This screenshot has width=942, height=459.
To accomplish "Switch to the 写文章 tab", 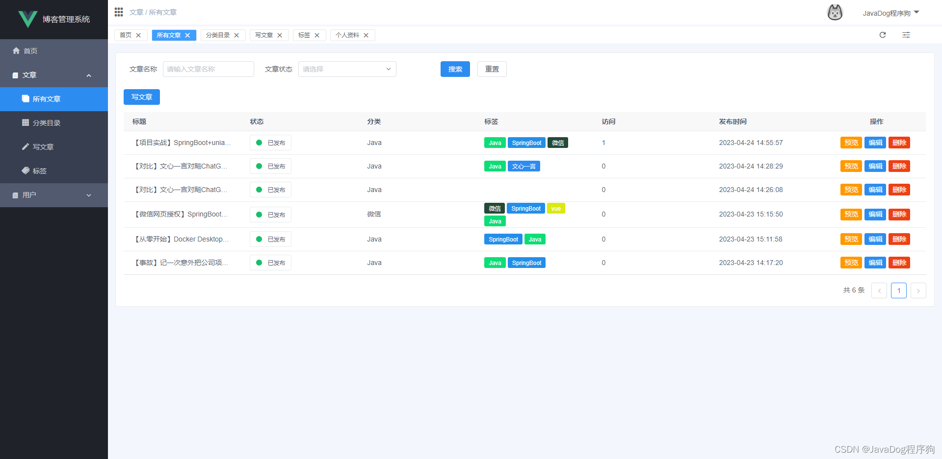I will 264,35.
